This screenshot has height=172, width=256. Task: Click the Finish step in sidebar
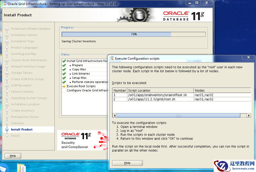click(15, 136)
